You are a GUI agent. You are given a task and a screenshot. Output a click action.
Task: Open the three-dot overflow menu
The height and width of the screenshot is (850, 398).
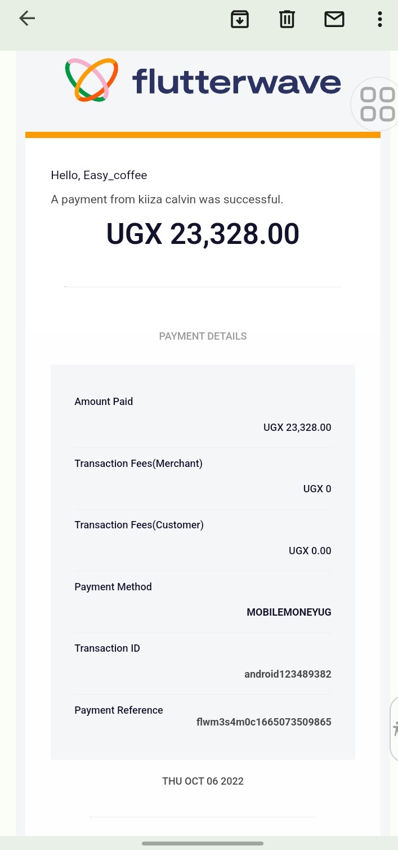click(380, 19)
